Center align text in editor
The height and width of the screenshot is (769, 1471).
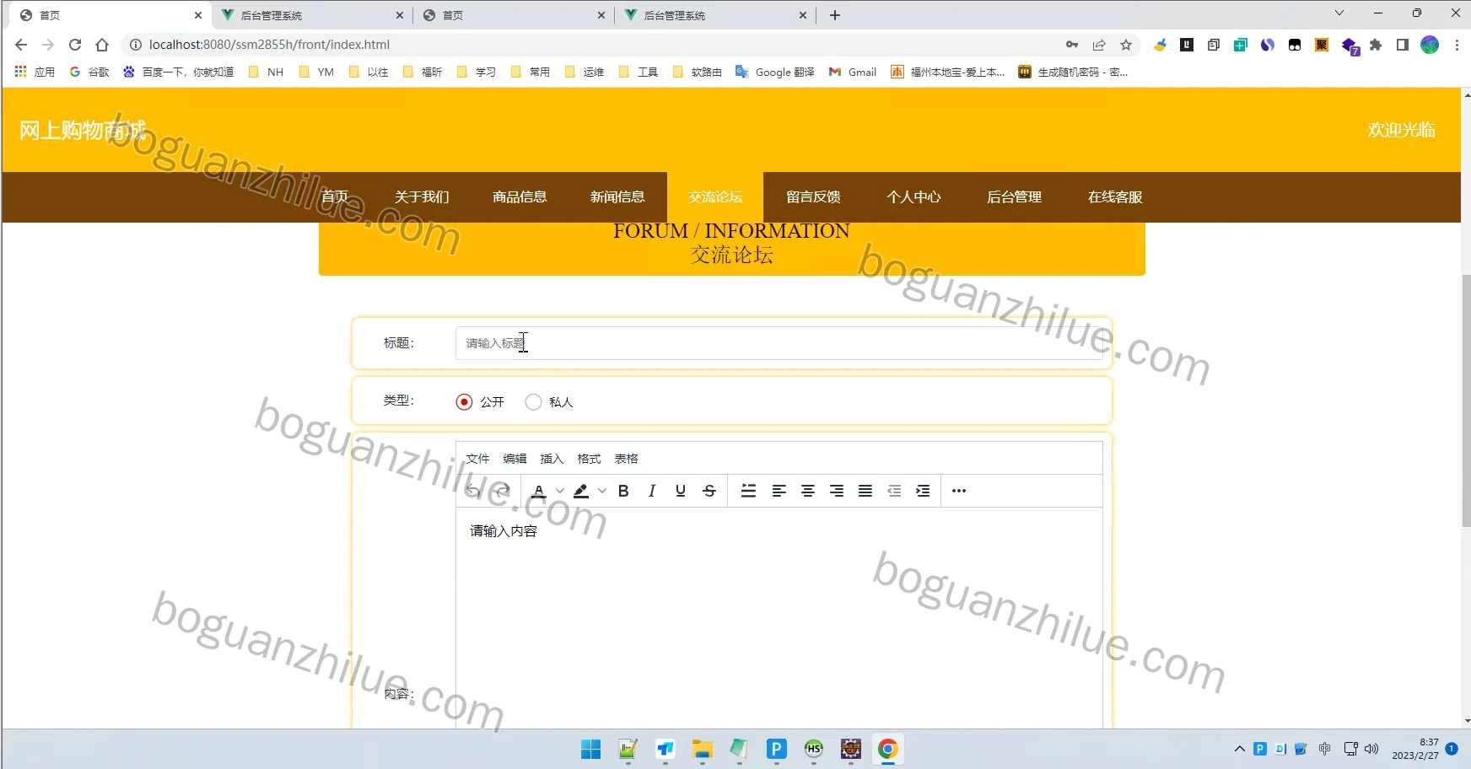(808, 491)
